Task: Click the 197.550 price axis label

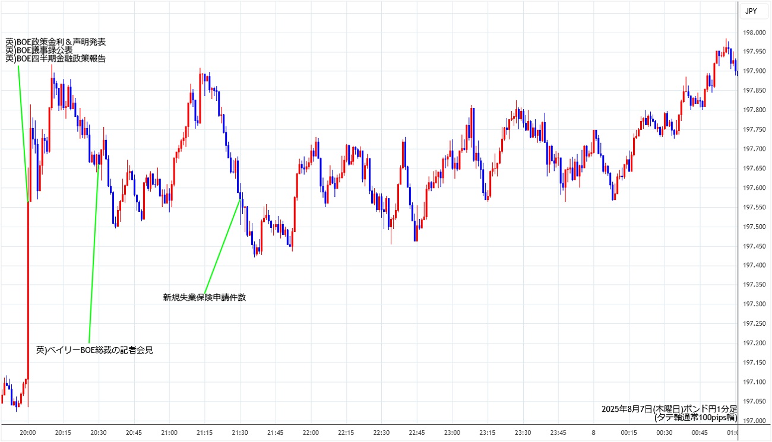Action: click(754, 207)
